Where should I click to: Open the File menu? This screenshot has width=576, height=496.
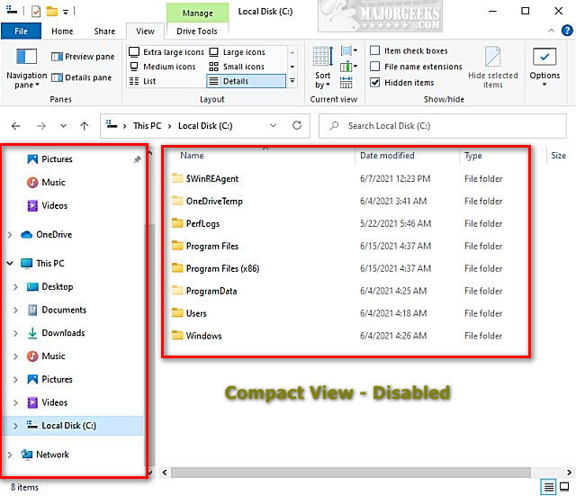click(21, 32)
